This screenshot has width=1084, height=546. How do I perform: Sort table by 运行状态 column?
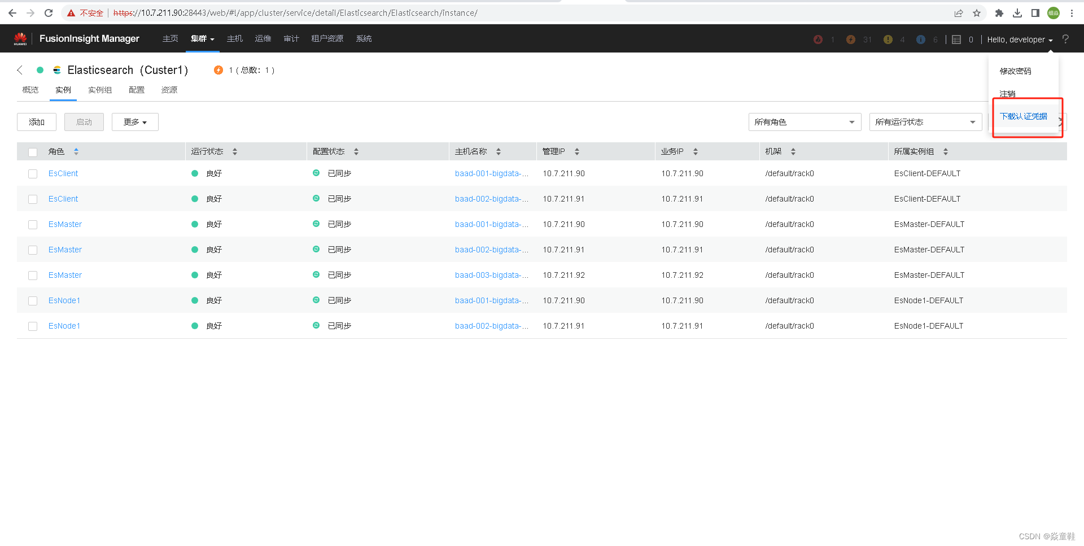tap(235, 151)
